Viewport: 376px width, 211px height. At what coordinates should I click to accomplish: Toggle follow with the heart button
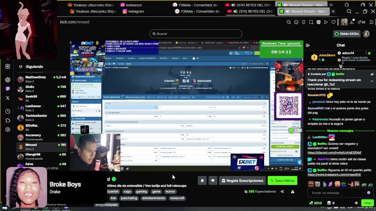click(x=213, y=181)
